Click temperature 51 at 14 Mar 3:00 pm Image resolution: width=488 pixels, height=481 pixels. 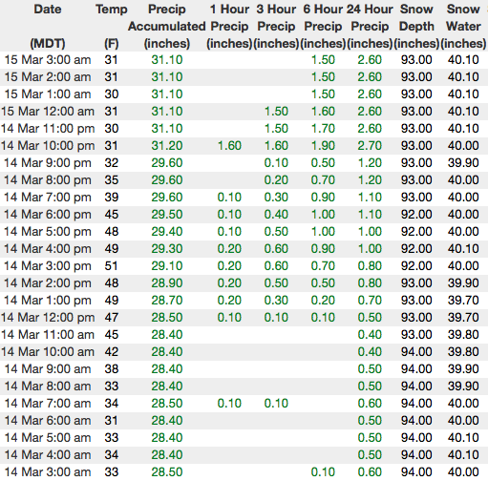(x=112, y=266)
